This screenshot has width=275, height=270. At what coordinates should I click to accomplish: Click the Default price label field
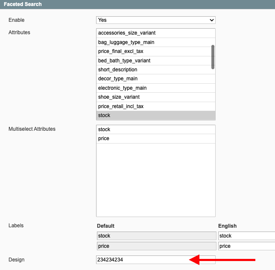[x=157, y=246]
